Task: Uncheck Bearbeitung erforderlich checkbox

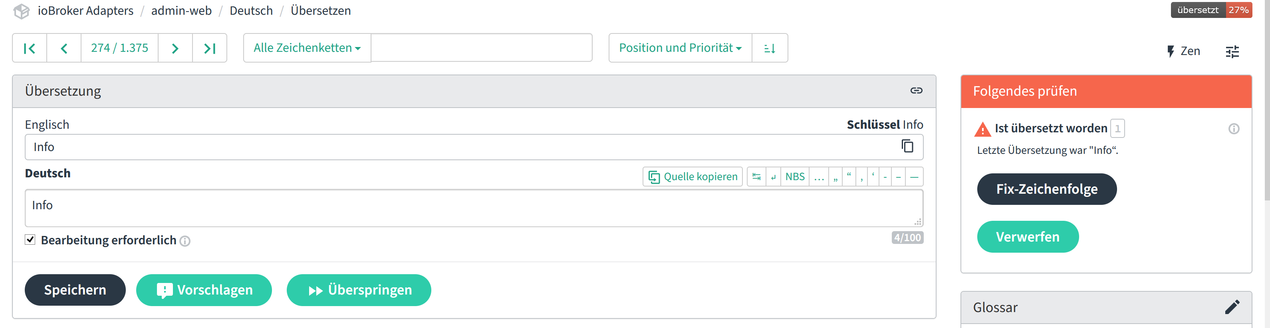Action: pyautogui.click(x=30, y=240)
